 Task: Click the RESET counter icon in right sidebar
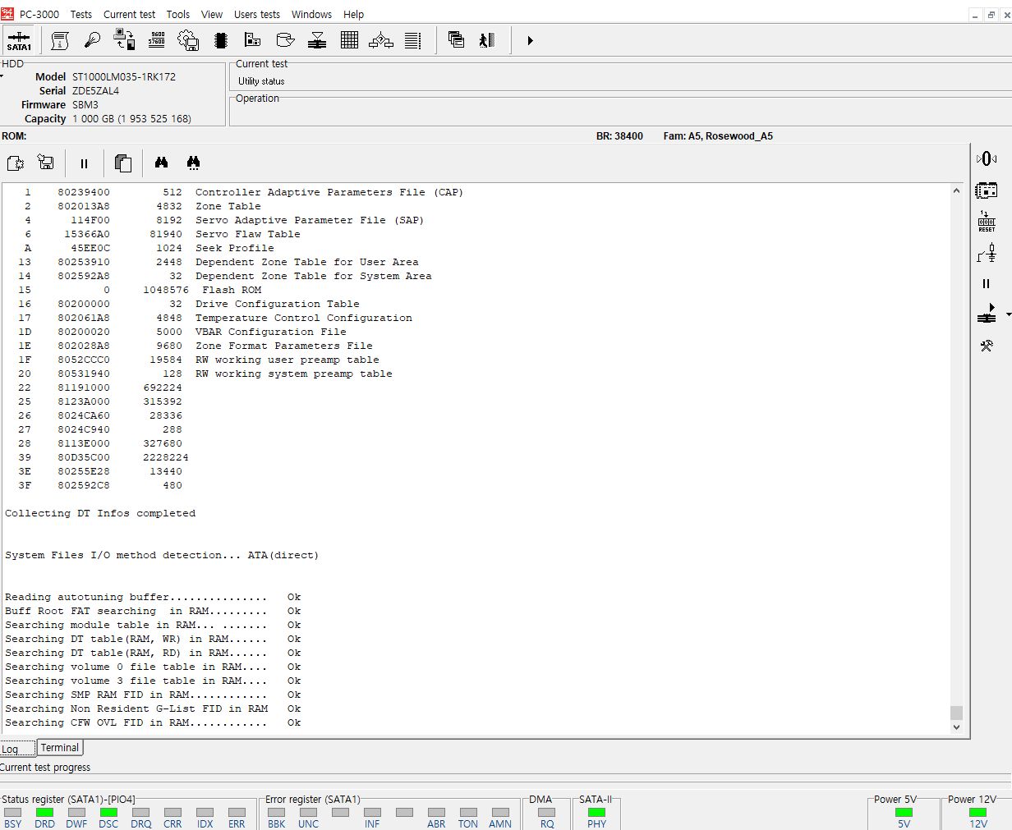pos(987,222)
